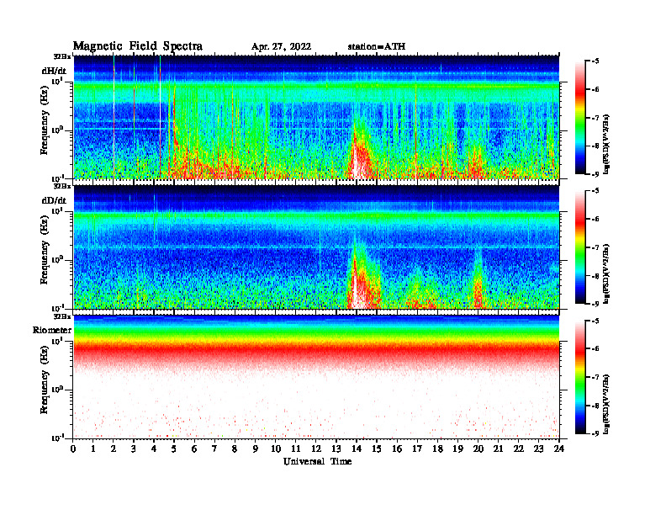
Task: Click the "8" tick on Universal Time axis
Action: click(x=235, y=449)
